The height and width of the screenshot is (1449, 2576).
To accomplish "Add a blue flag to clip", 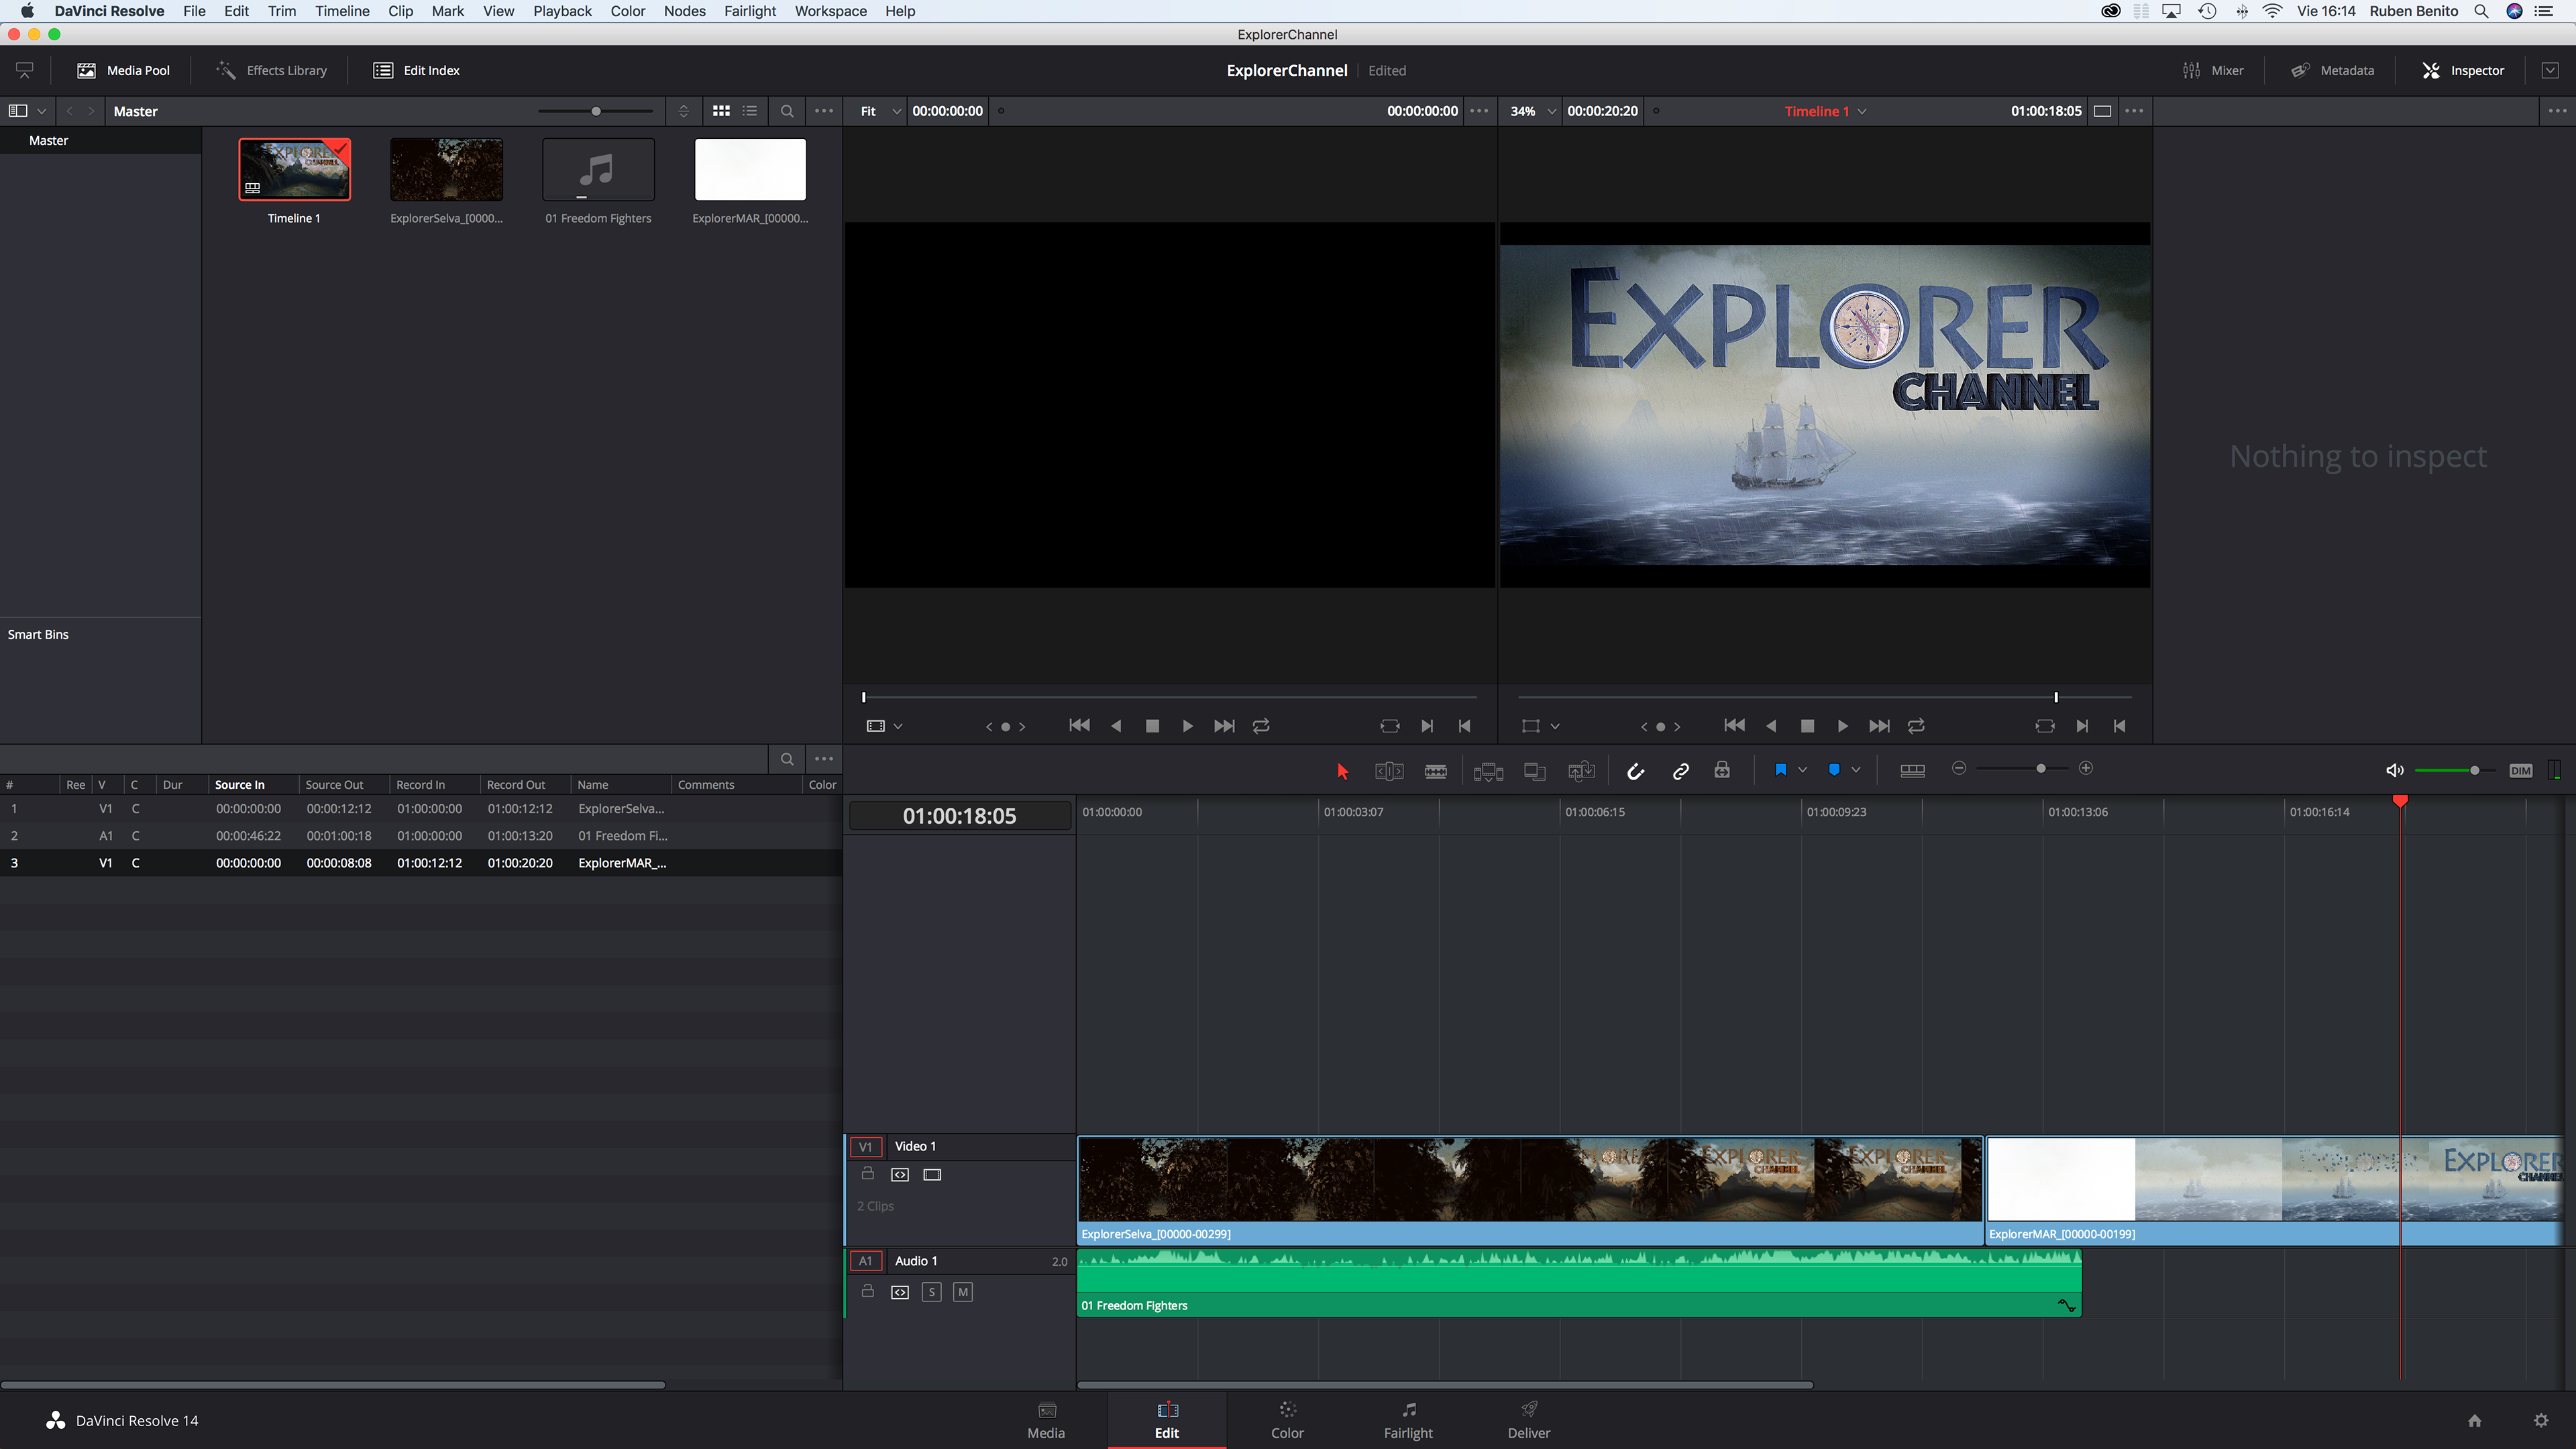I will pyautogui.click(x=1780, y=769).
